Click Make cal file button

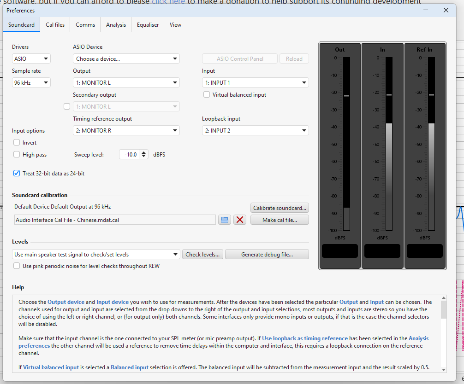(x=280, y=220)
